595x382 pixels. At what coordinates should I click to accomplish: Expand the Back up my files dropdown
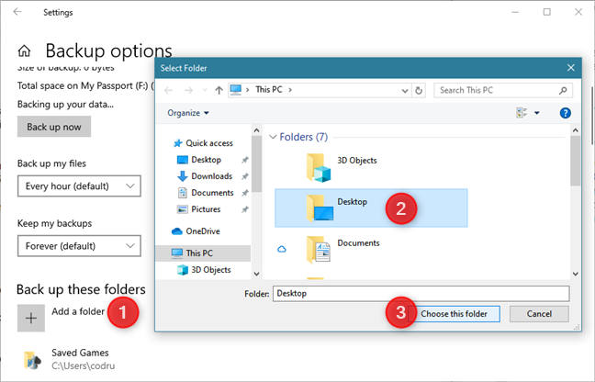point(79,186)
